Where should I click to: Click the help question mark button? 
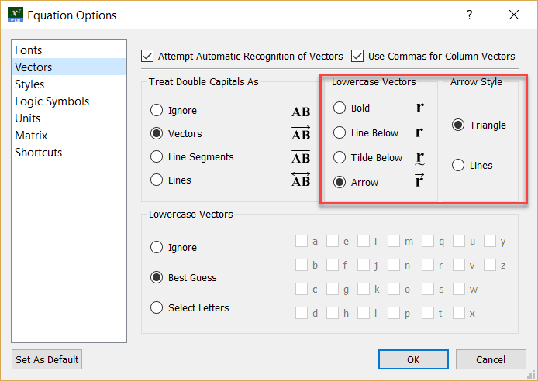[470, 15]
